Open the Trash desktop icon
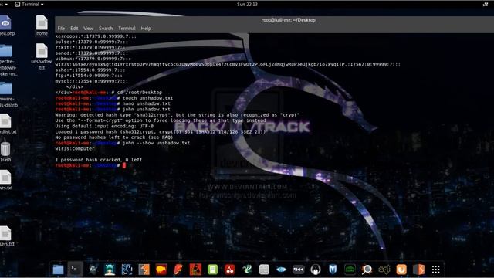This screenshot has width=494, height=278. (x=5, y=152)
